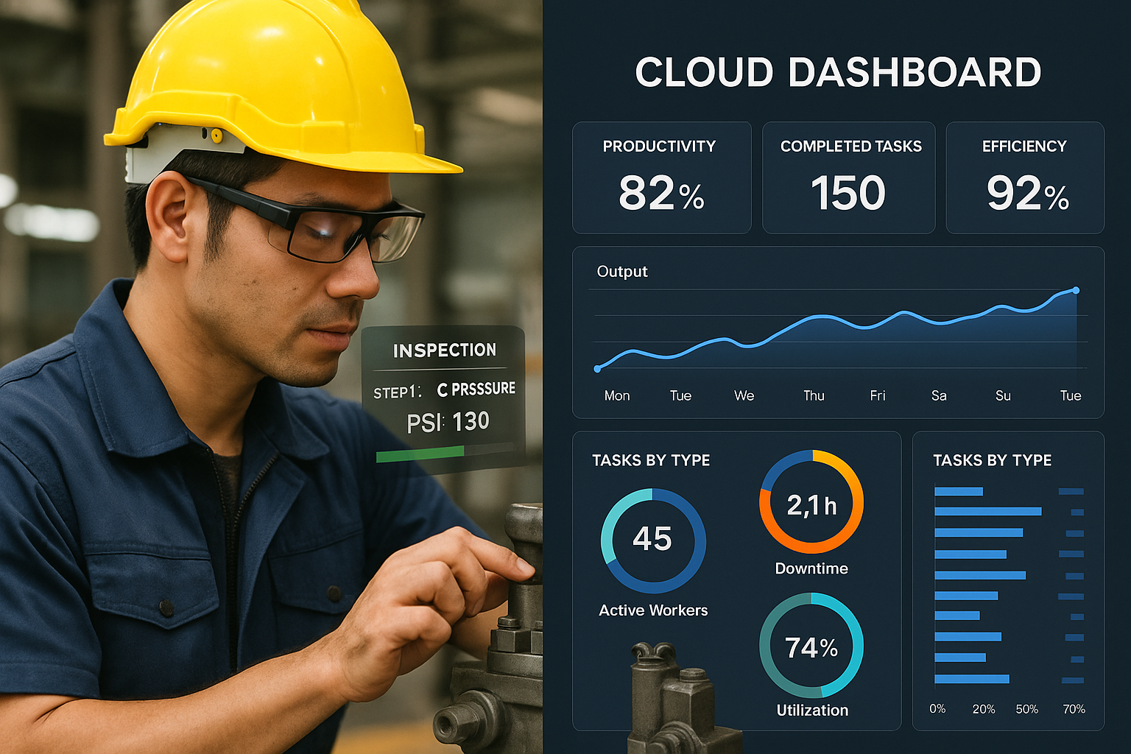Click the Sa axis label

tap(939, 396)
